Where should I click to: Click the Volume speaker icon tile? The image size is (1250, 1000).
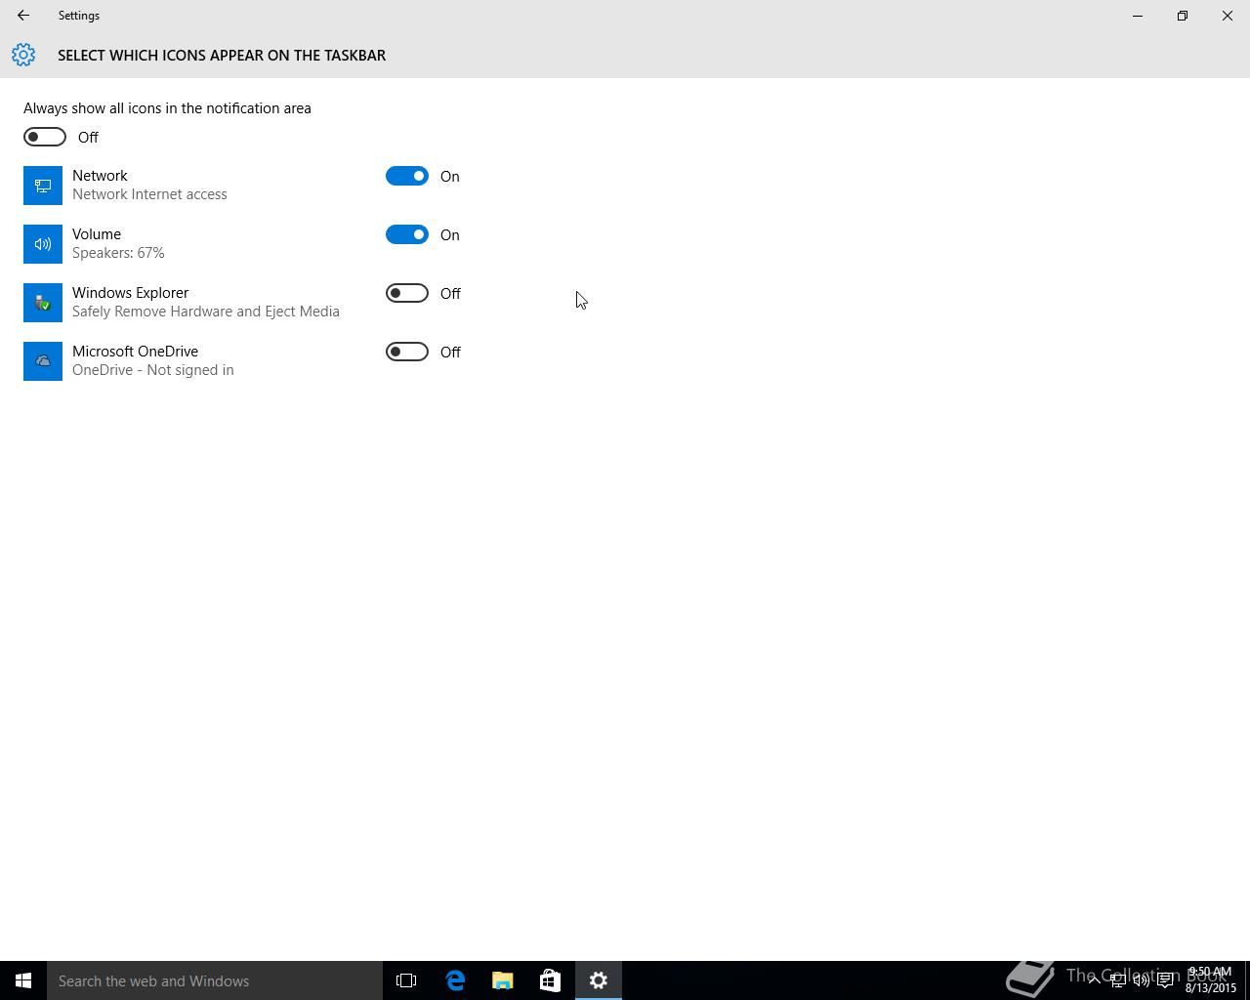pyautogui.click(x=43, y=244)
